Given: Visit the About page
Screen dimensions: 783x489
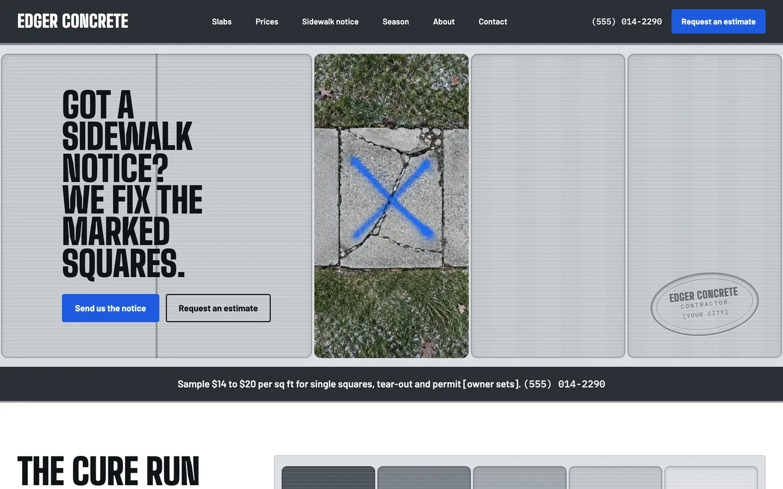Looking at the screenshot, I should [444, 22].
